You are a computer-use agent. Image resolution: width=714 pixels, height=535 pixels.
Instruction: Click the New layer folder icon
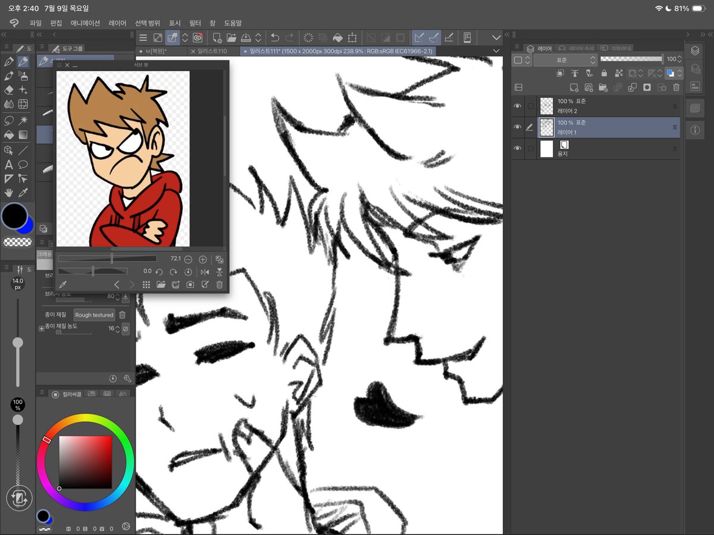pyautogui.click(x=603, y=87)
